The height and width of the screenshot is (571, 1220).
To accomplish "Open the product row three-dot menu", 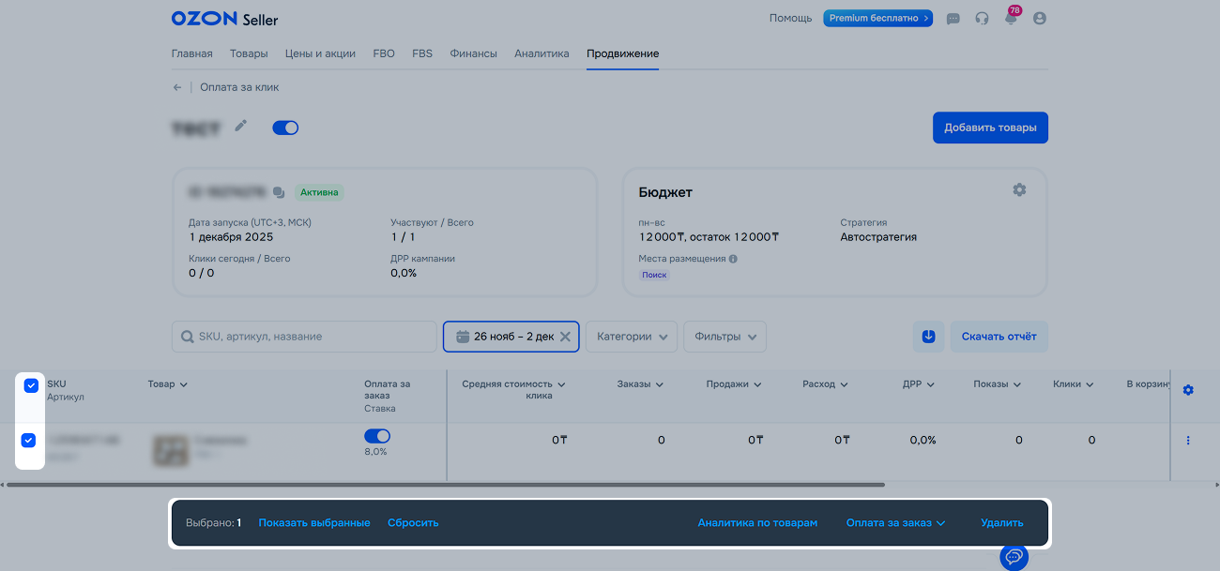I will click(1188, 441).
